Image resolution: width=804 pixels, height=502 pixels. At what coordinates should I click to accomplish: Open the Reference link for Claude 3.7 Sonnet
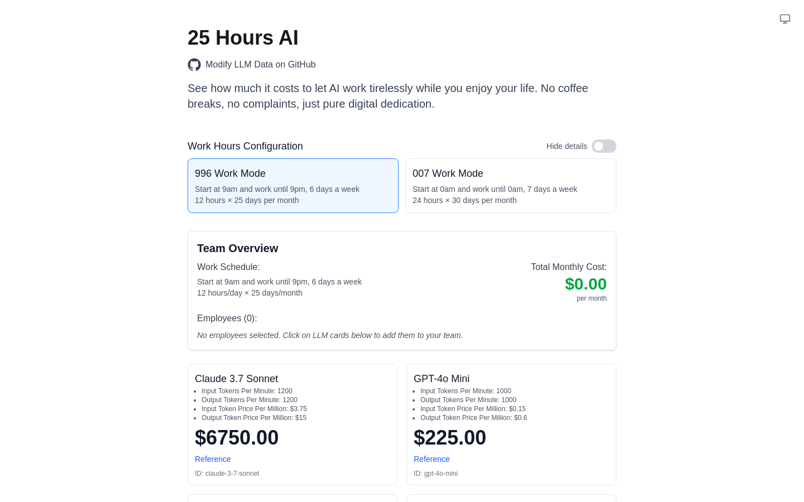(213, 459)
